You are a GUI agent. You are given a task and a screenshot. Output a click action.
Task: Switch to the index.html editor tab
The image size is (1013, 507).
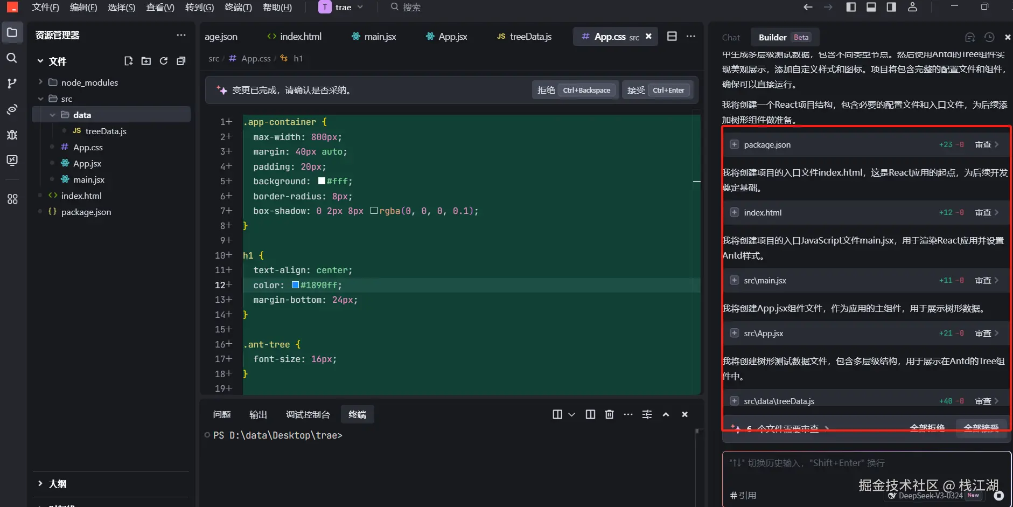294,36
